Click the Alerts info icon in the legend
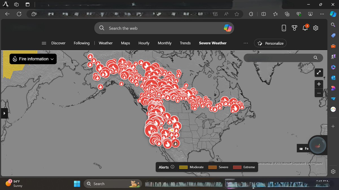 (173, 167)
